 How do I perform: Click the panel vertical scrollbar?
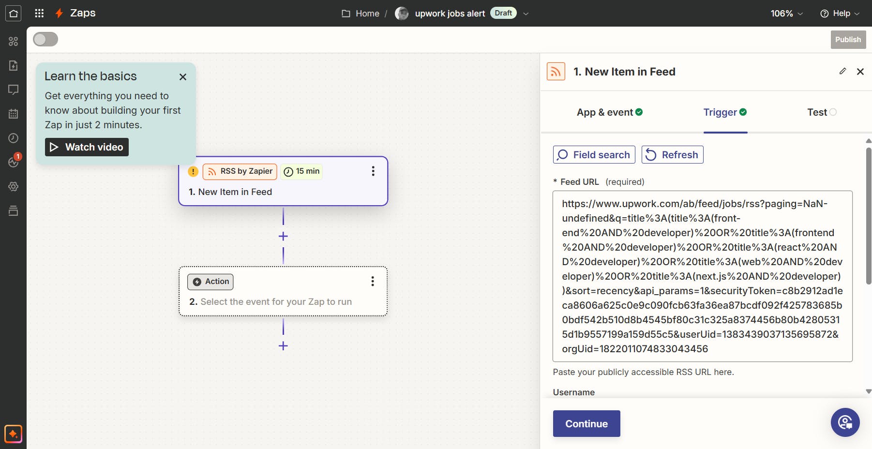coord(869,216)
